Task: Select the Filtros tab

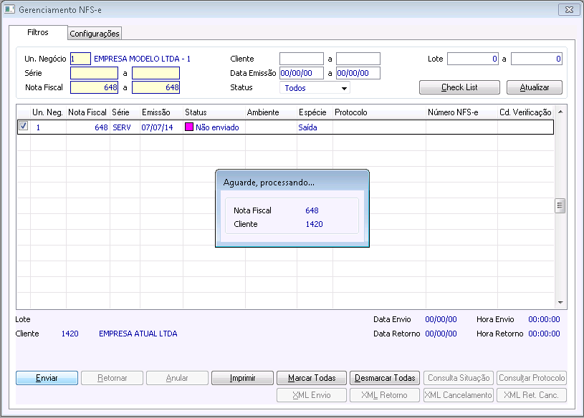Action: pos(37,32)
